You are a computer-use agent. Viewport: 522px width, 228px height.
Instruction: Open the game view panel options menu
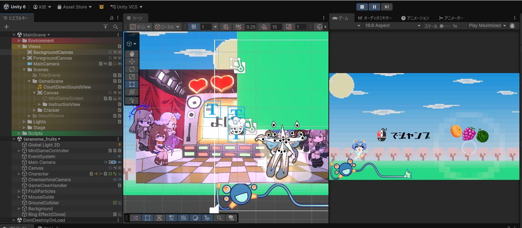click(515, 18)
